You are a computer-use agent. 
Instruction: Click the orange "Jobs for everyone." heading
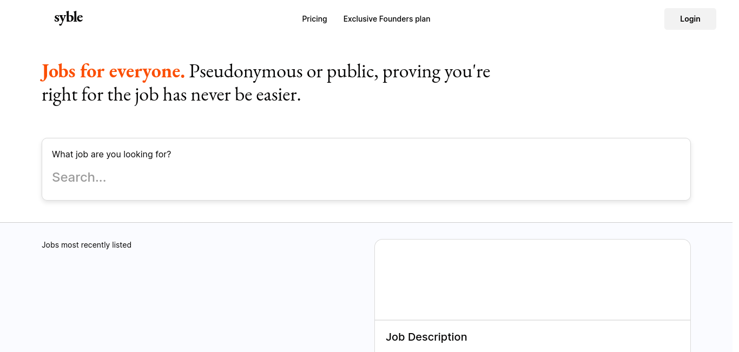click(113, 71)
